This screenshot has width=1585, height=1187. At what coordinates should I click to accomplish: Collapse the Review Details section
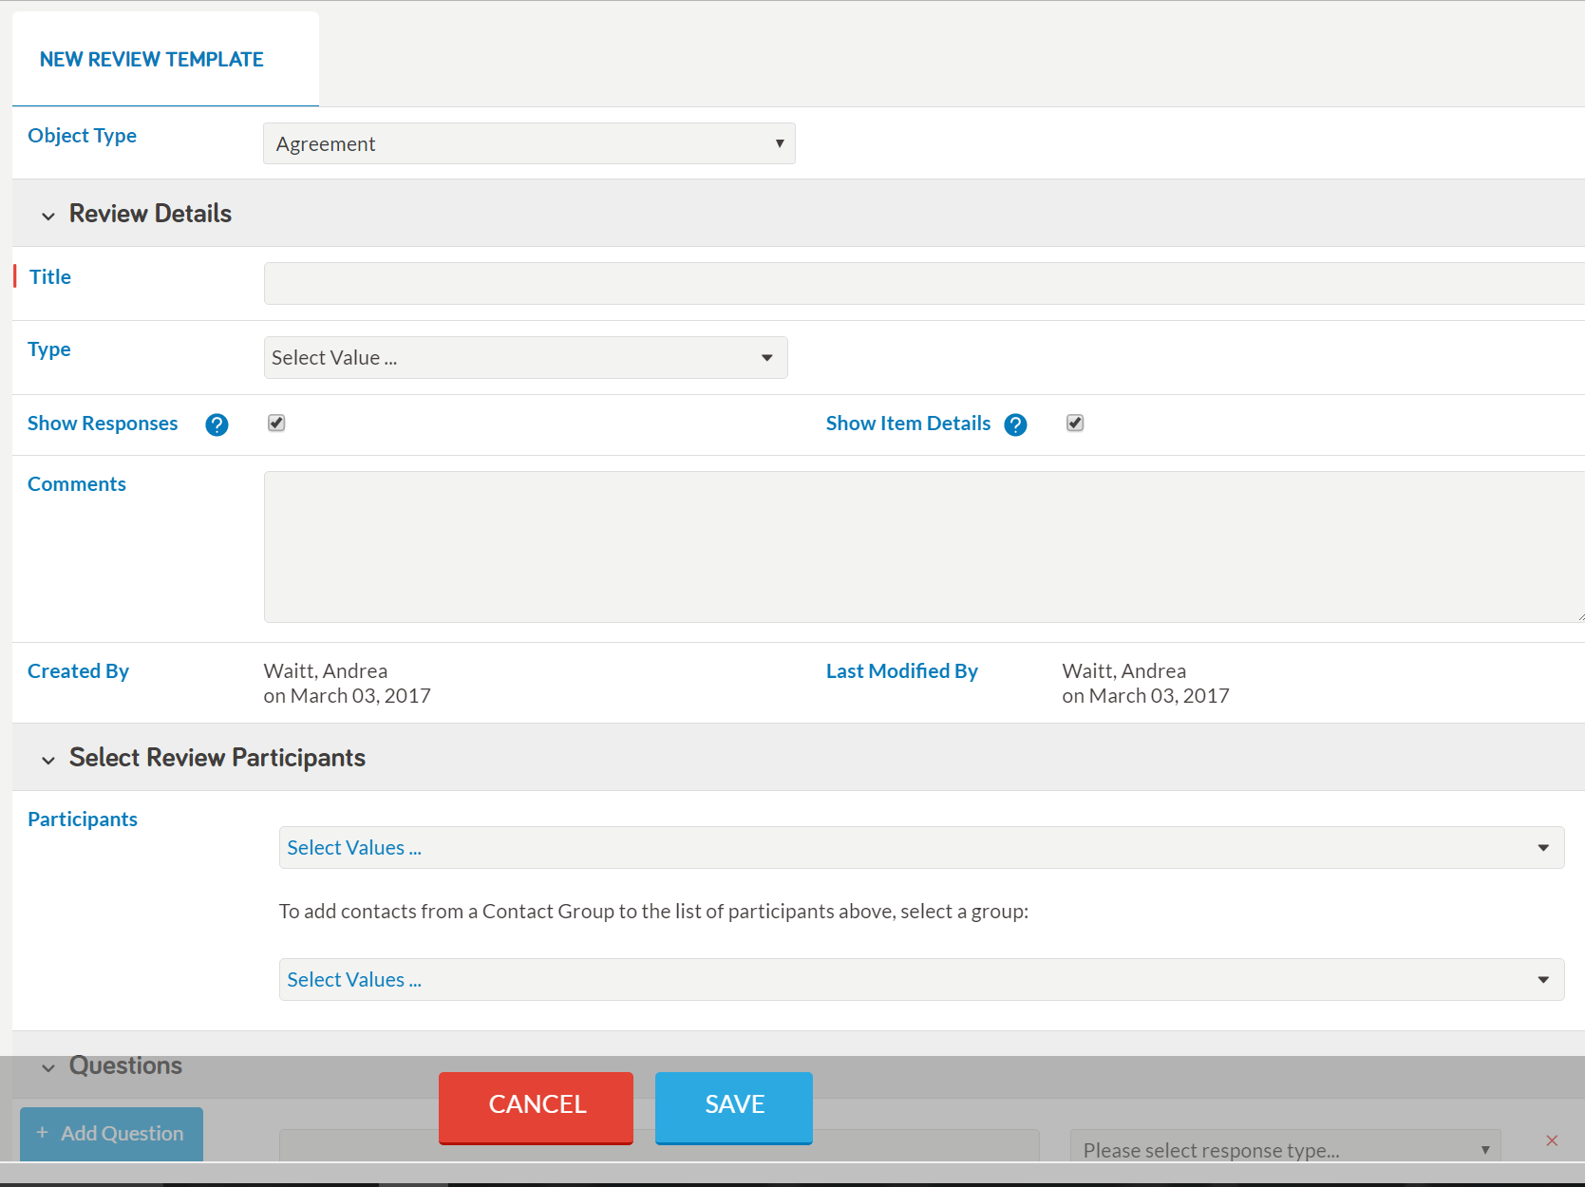(x=48, y=216)
